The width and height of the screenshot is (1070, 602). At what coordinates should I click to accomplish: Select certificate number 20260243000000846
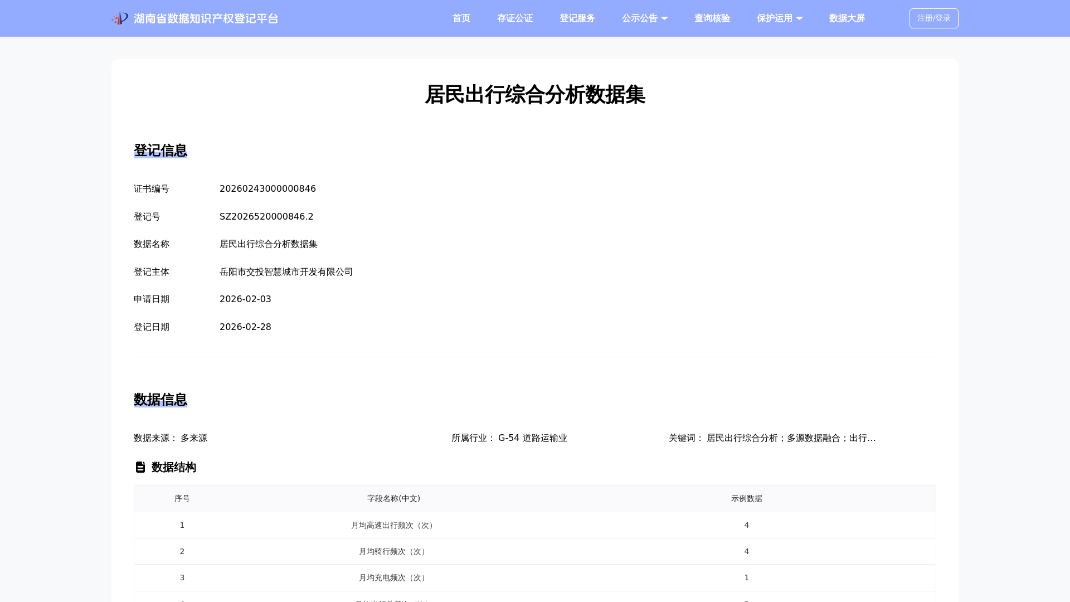267,189
